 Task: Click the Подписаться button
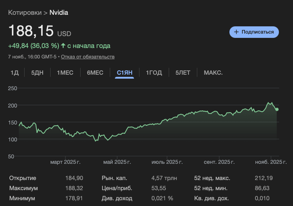click(254, 32)
